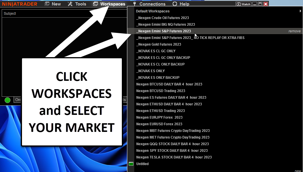Click the Workspaces stacked-windows icon
This screenshot has width=303, height=172.
(x=96, y=4)
